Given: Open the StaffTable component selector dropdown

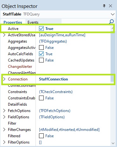Looking at the screenshot, I should [x=113, y=14].
